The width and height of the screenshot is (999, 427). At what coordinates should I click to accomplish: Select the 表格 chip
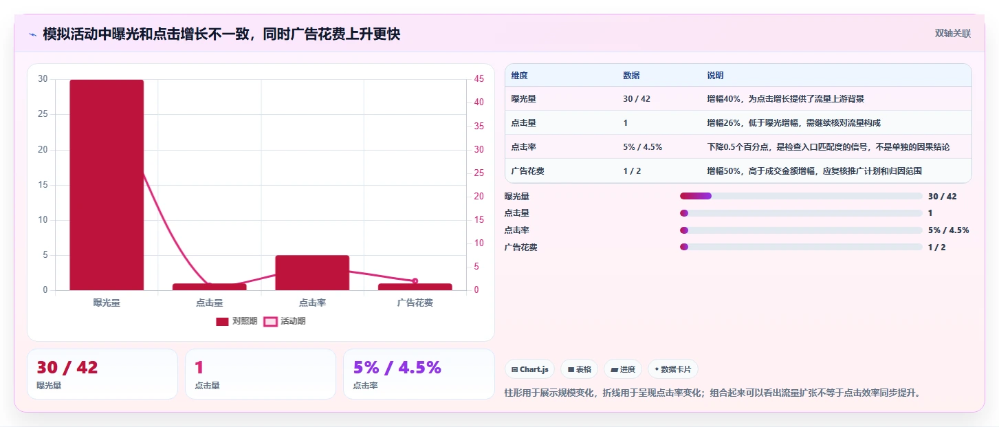pos(580,369)
